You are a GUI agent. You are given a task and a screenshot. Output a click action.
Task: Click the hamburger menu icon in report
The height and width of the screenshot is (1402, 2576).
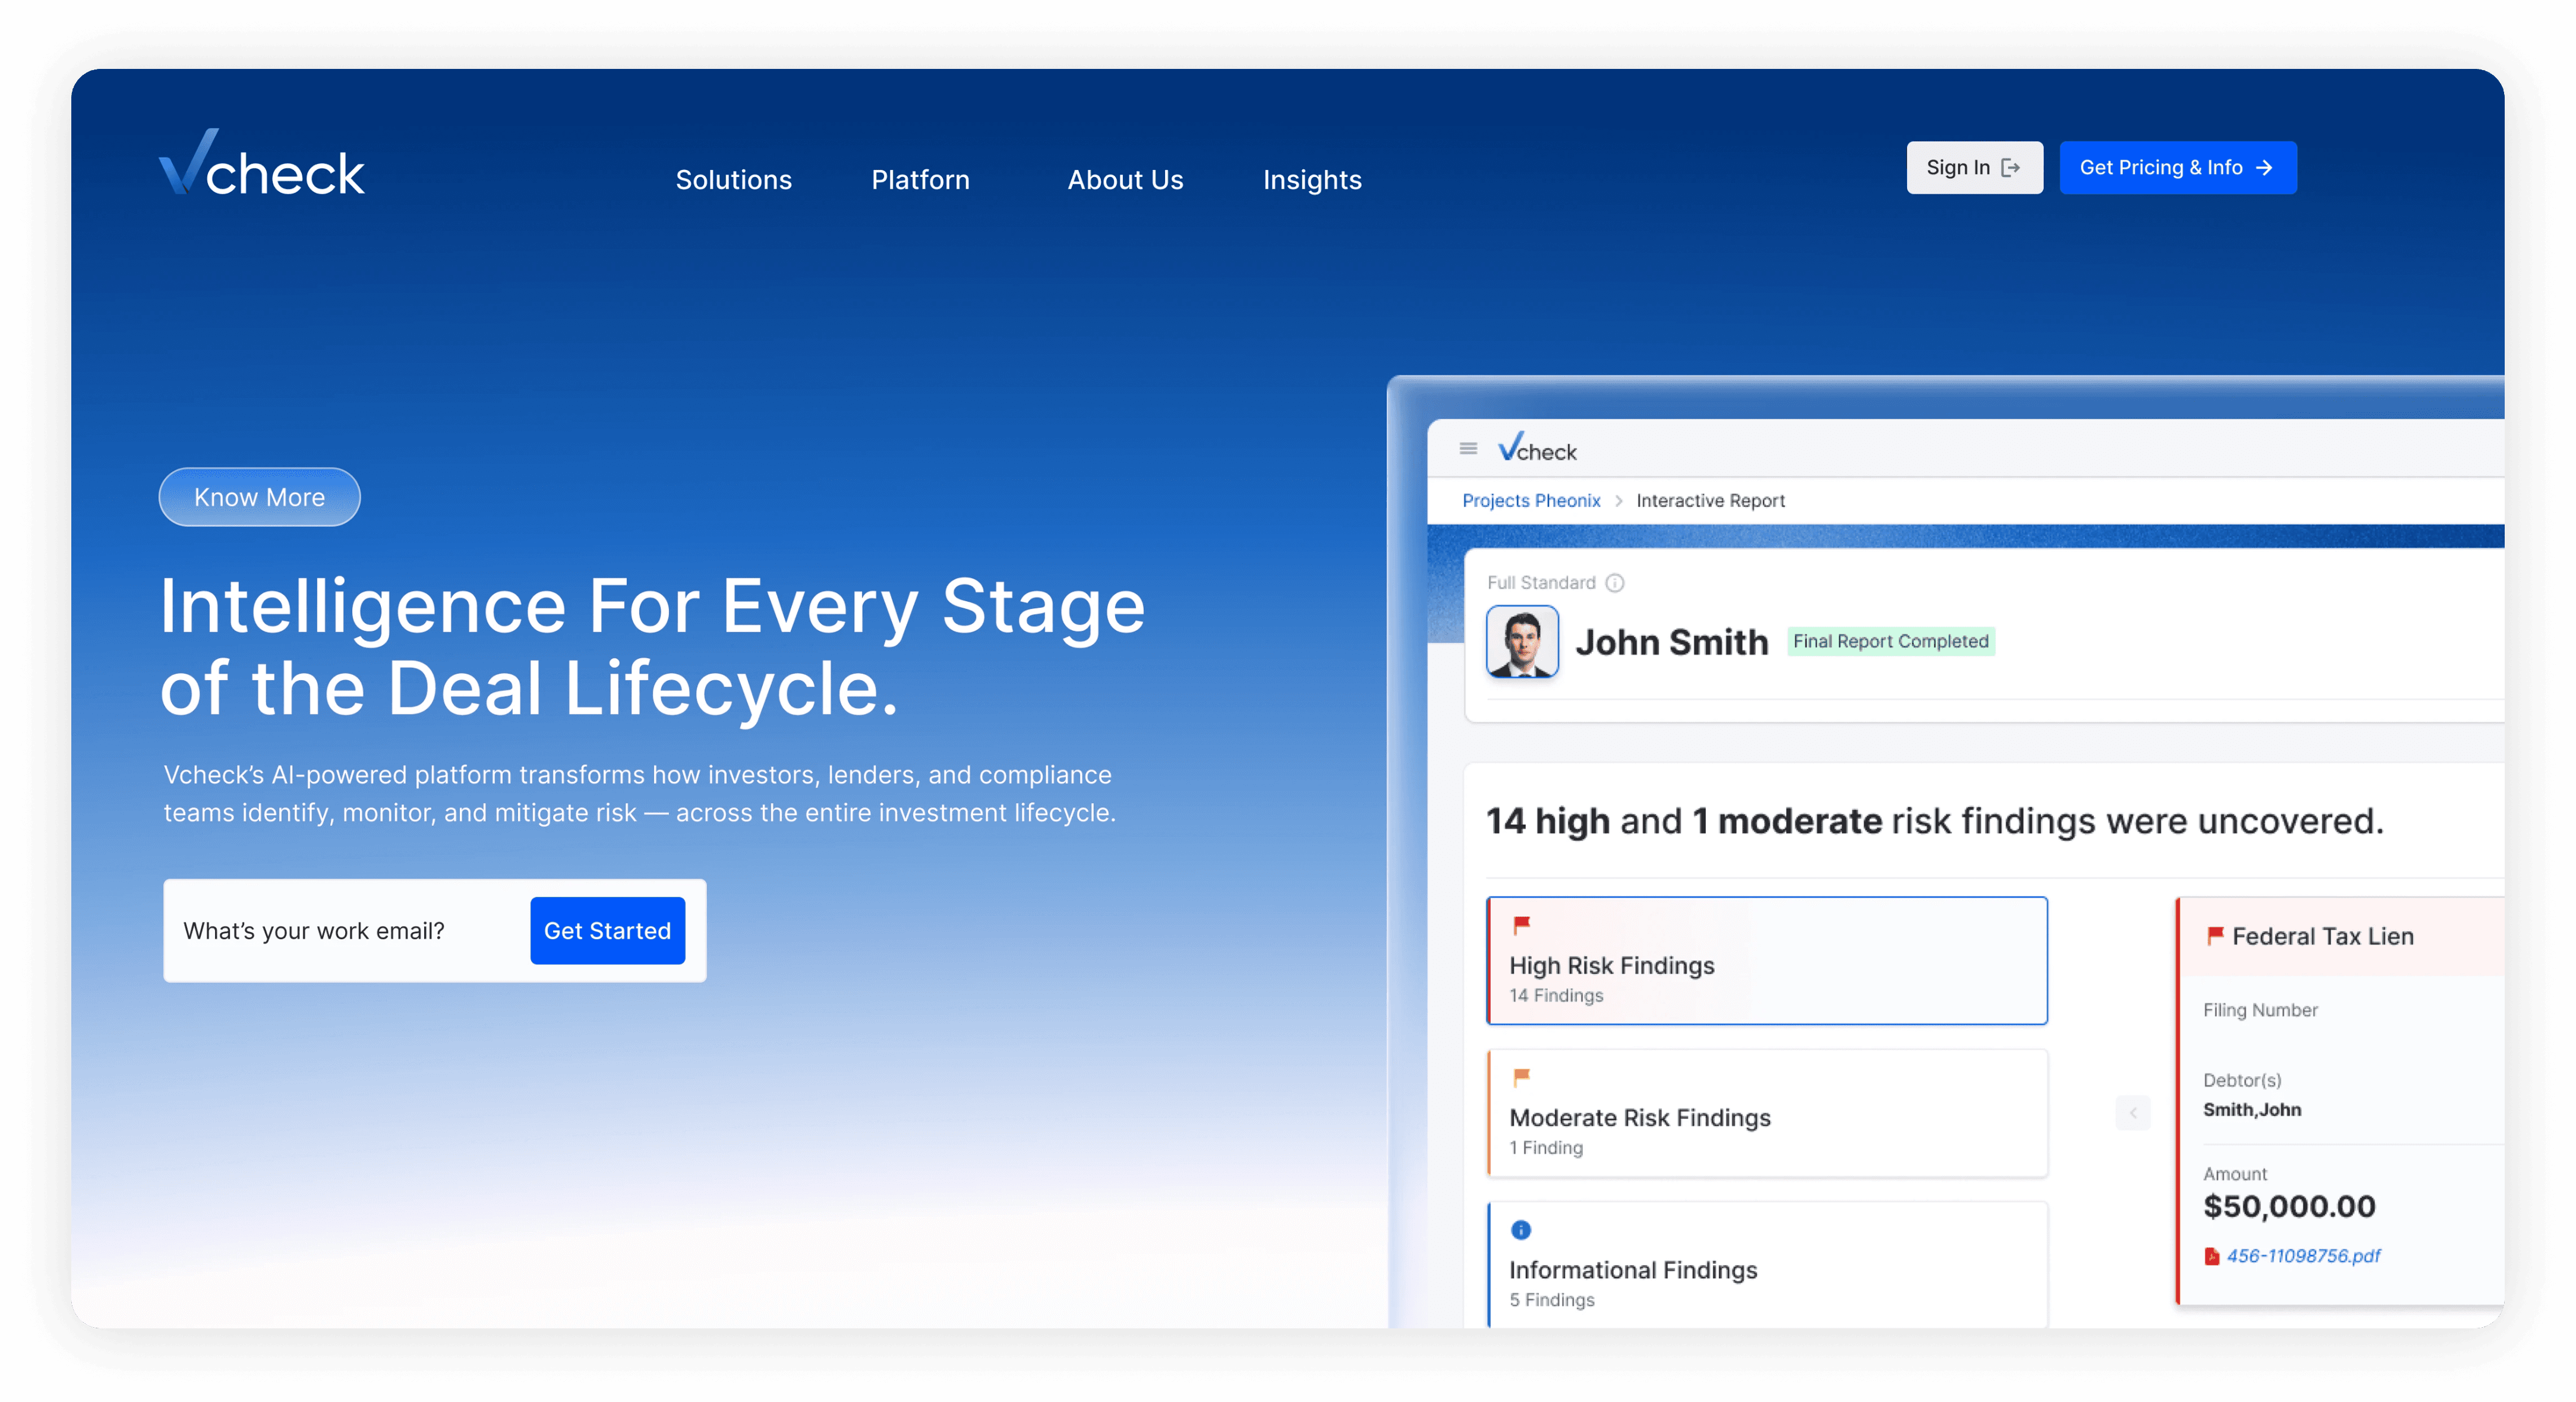click(x=1468, y=449)
